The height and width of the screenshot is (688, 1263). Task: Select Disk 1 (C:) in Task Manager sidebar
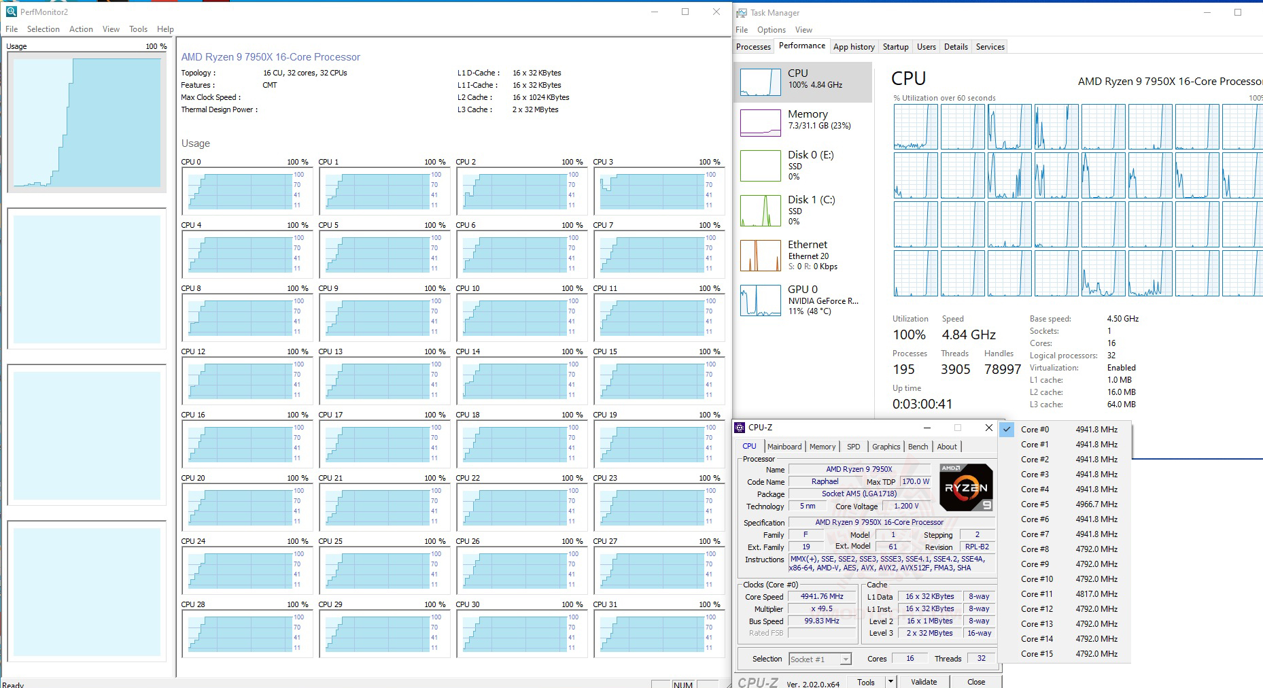click(803, 210)
